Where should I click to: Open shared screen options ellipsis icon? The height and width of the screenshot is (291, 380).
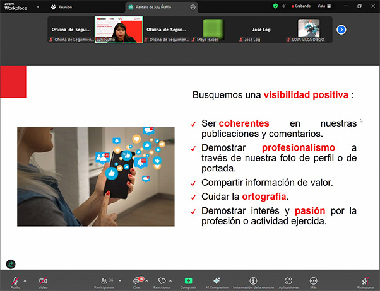pos(193,8)
